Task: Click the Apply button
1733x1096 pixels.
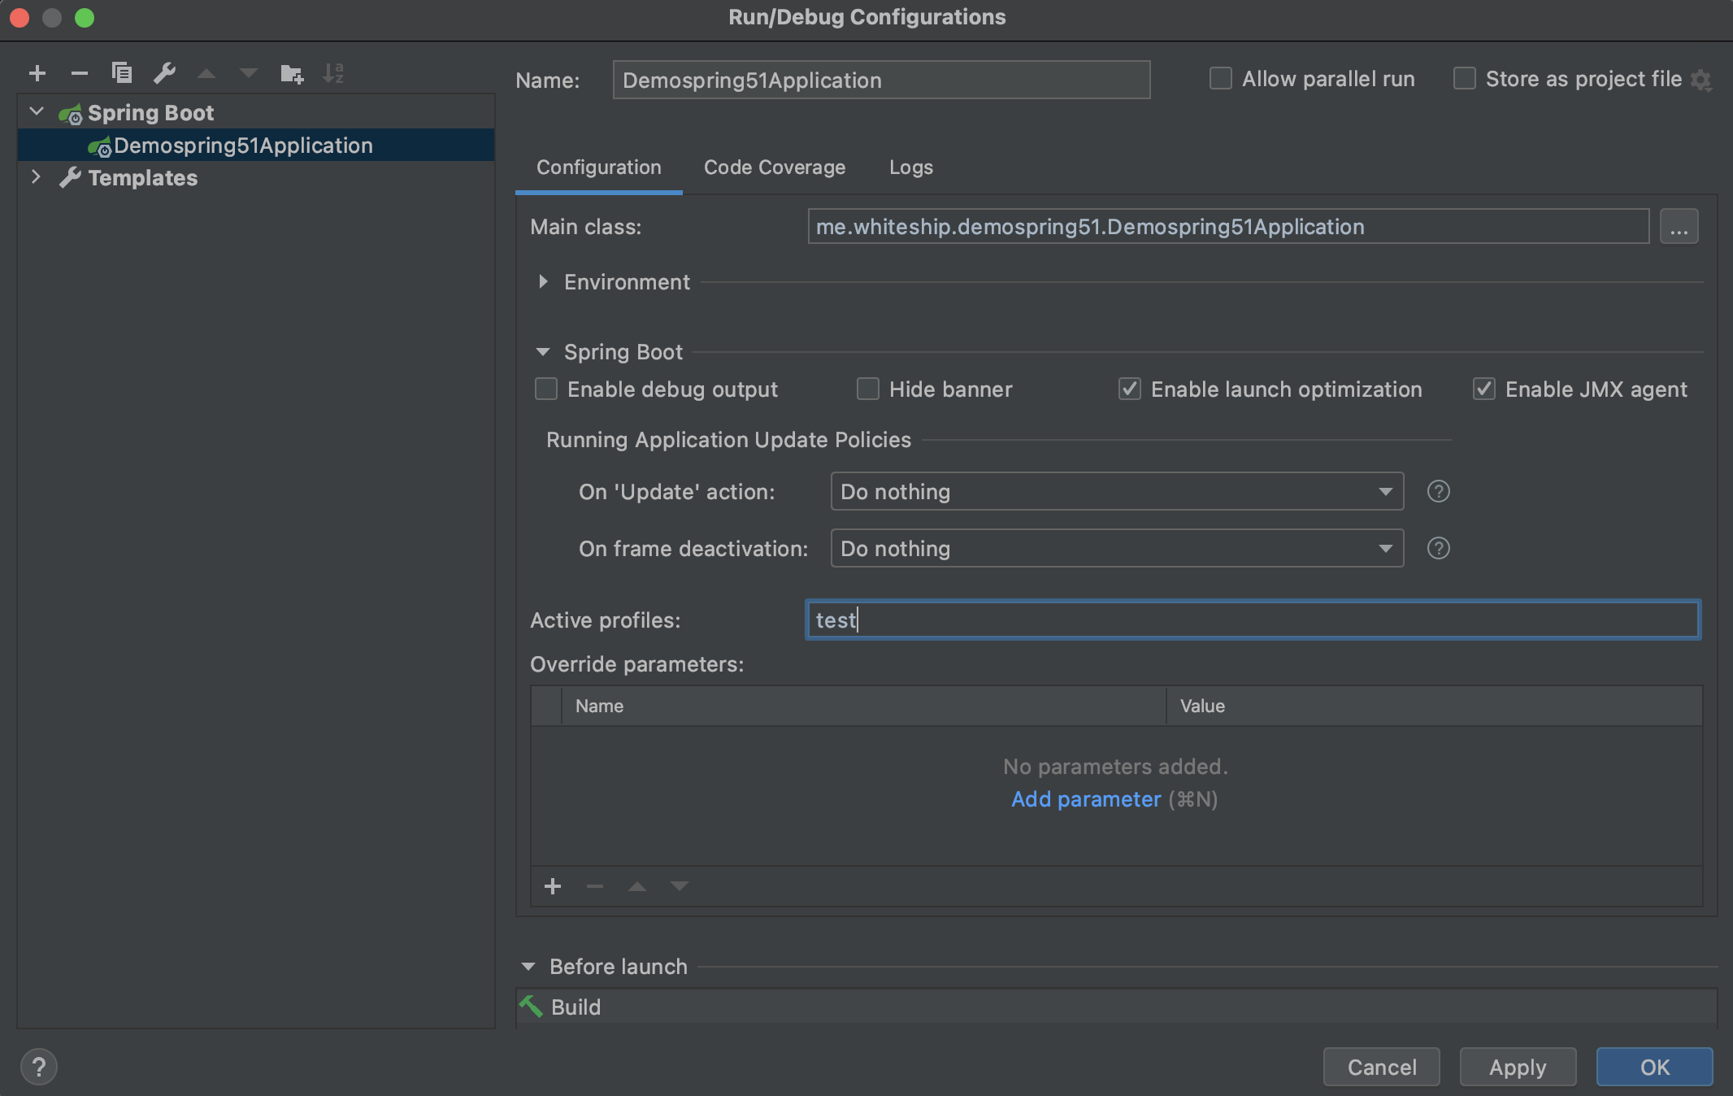Action: coord(1517,1067)
